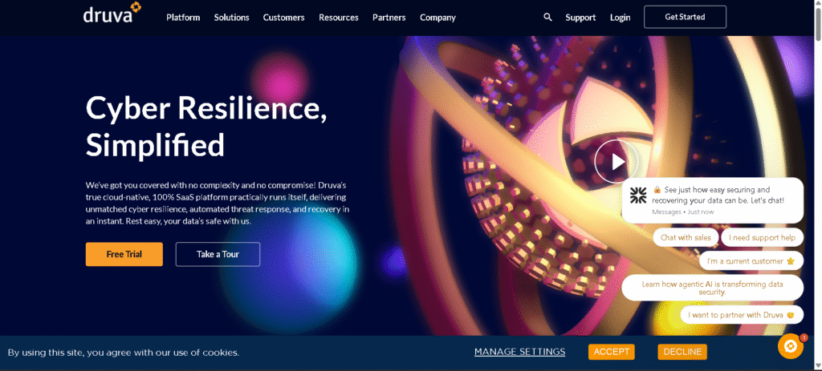Screen dimensions: 822x371
Task: Open Manage Settings for cookies
Action: click(519, 352)
